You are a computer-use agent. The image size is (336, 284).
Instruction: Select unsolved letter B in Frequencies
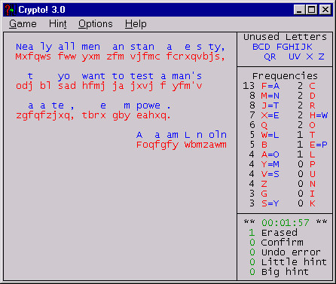(264, 145)
